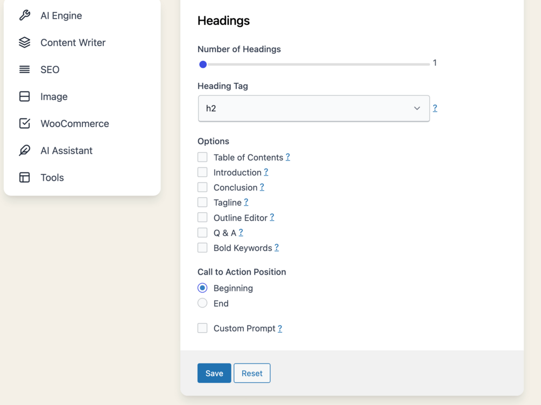Enable the Custom Prompt checkbox
This screenshot has height=405, width=541.
click(x=202, y=328)
